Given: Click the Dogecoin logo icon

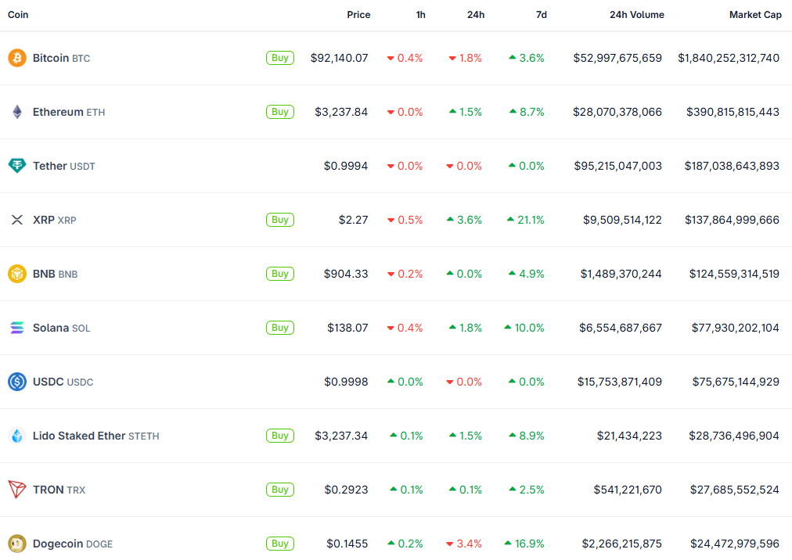Looking at the screenshot, I should coord(17,544).
